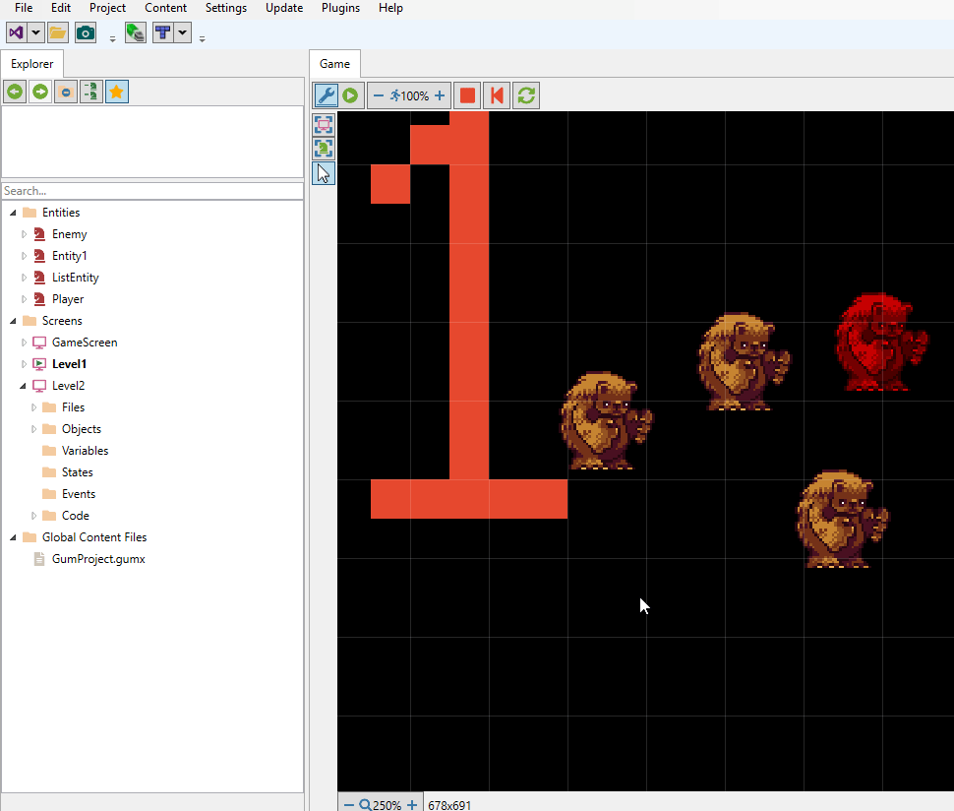The image size is (954, 811).
Task: Navigate forward with the green right arrow
Action: [x=40, y=93]
